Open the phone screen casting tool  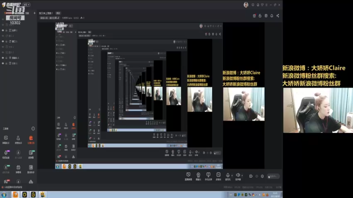(208, 176)
